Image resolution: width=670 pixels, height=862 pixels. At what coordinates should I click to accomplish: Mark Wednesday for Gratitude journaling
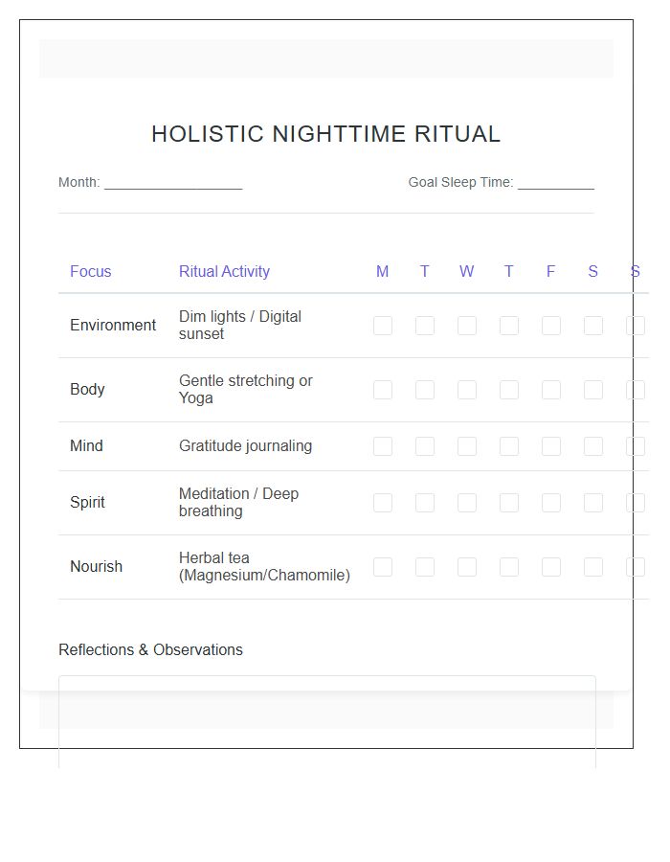pyautogui.click(x=467, y=446)
